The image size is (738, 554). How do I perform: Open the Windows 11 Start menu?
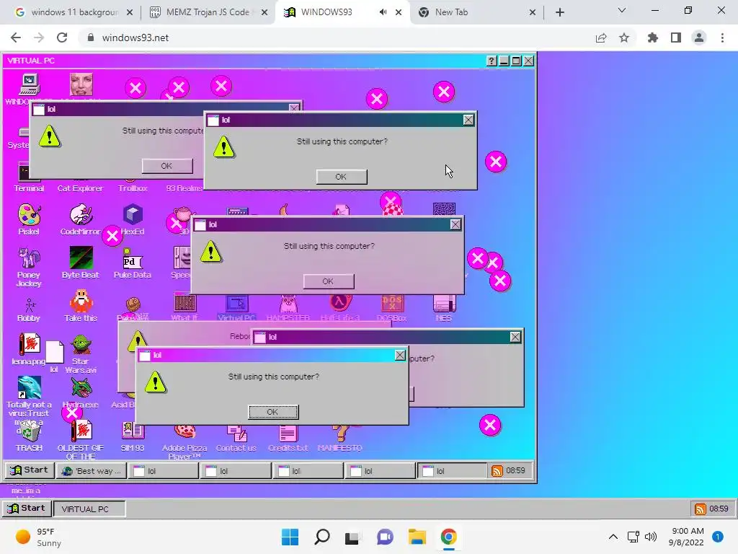click(x=290, y=537)
